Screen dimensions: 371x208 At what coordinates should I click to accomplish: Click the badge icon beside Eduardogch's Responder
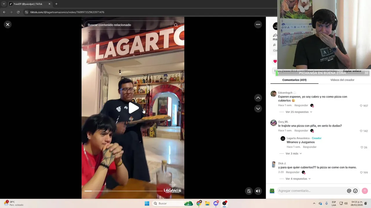[x=312, y=105]
